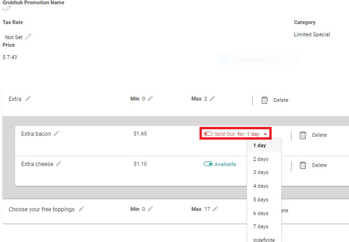Pick Indefinite from the duration list
The width and height of the screenshot is (349, 242).
point(264,240)
